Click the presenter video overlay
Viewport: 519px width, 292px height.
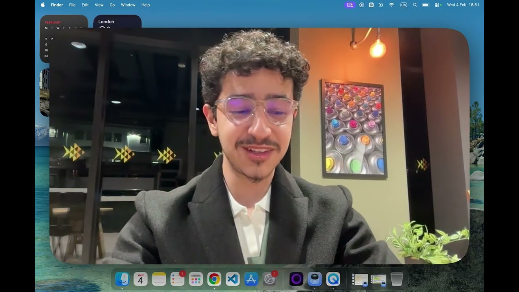(x=259, y=146)
